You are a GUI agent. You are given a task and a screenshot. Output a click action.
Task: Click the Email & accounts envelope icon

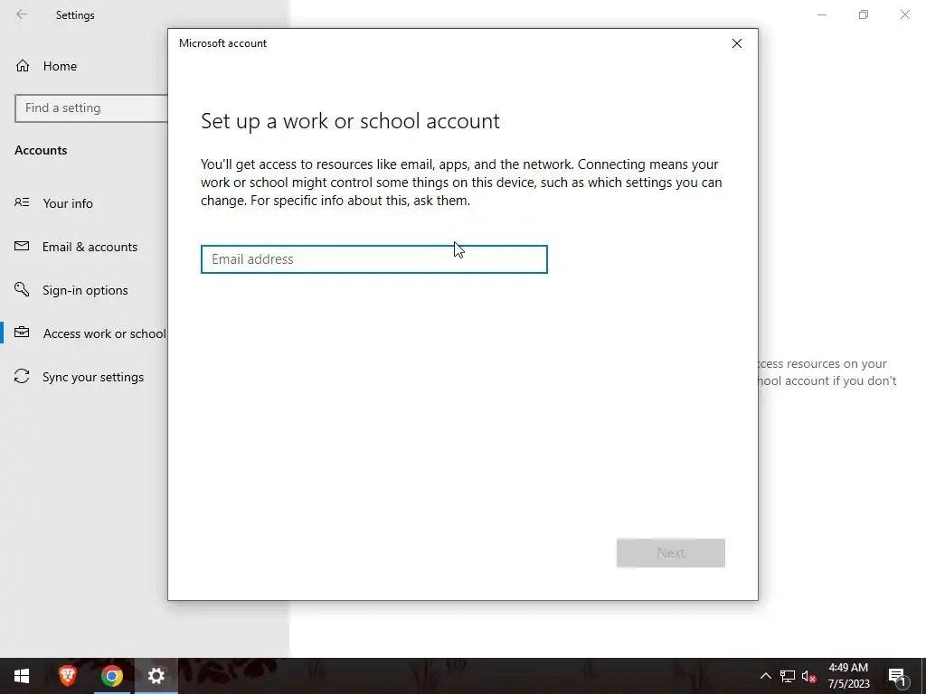click(22, 246)
